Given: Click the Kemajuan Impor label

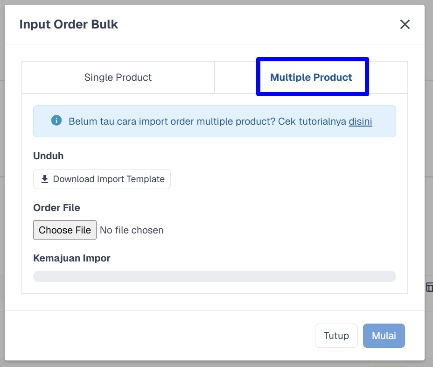Looking at the screenshot, I should tap(71, 258).
